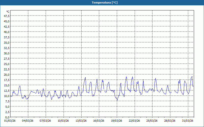Click the 01/03/26 date label

point(10,121)
